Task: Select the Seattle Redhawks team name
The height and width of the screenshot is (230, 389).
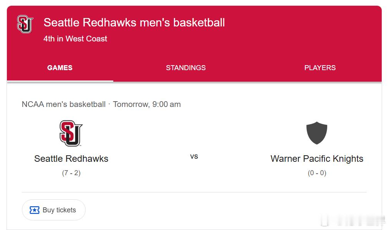Action: [71, 159]
